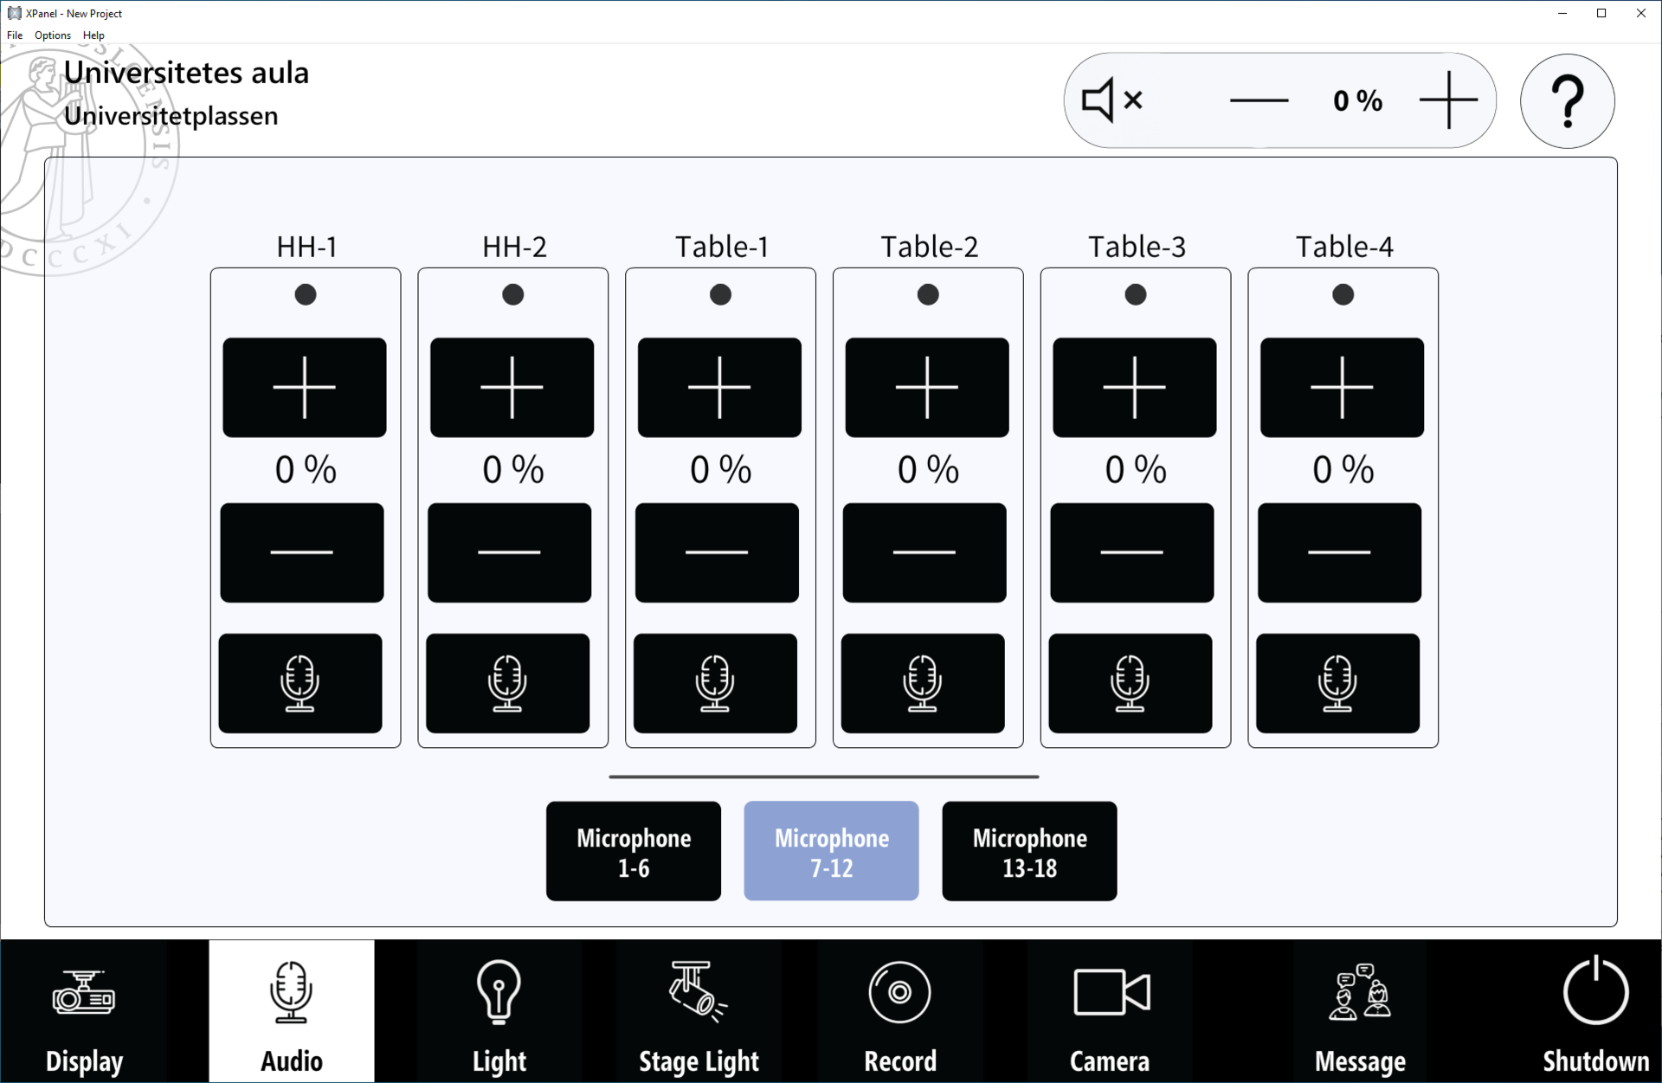1662x1083 pixels.
Task: Toggle Table-4 microphone mute
Action: click(1338, 683)
